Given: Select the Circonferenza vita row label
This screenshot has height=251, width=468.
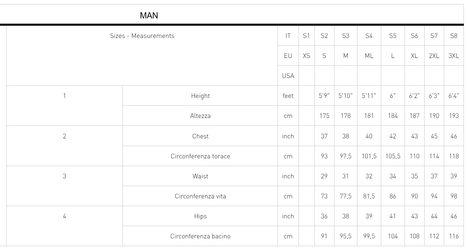Looking at the screenshot, I should click(x=200, y=196).
